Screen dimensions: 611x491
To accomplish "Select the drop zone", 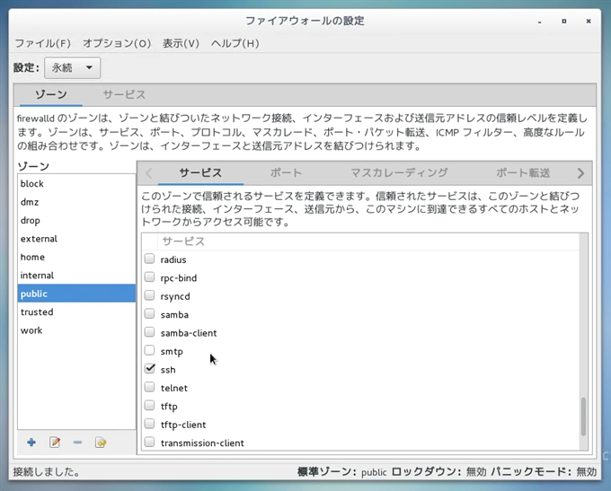I will coord(76,221).
